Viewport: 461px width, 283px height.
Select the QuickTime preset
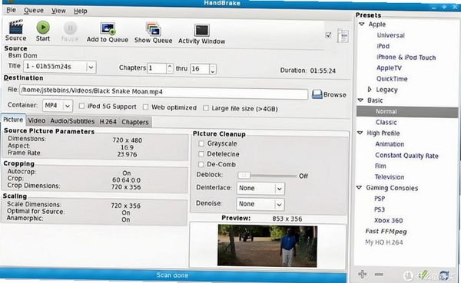392,79
